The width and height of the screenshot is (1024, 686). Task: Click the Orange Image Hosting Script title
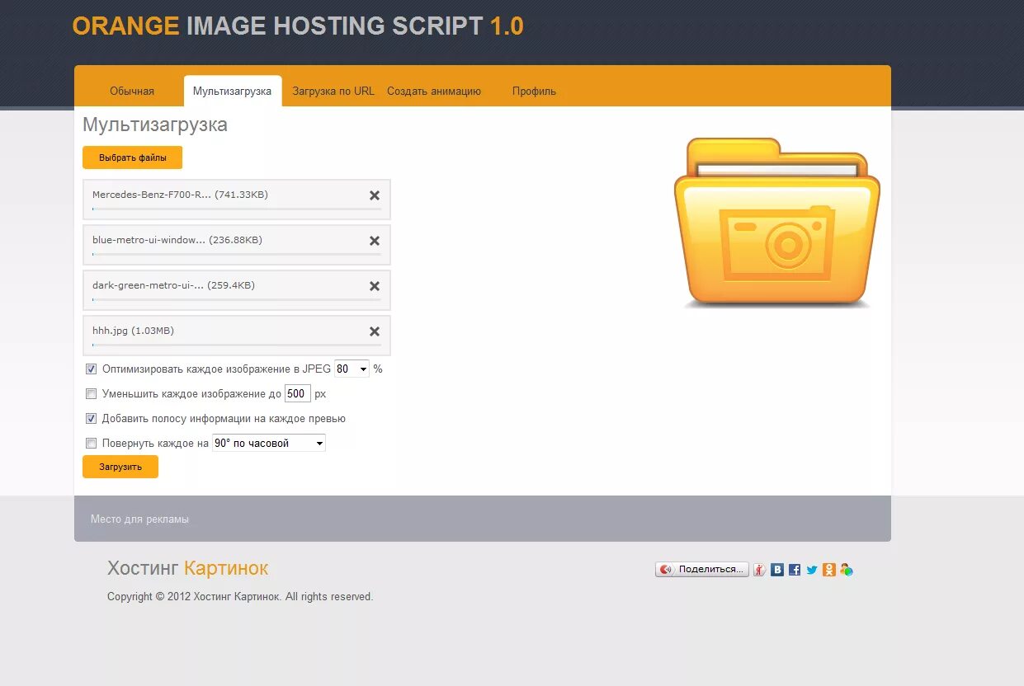coord(298,26)
